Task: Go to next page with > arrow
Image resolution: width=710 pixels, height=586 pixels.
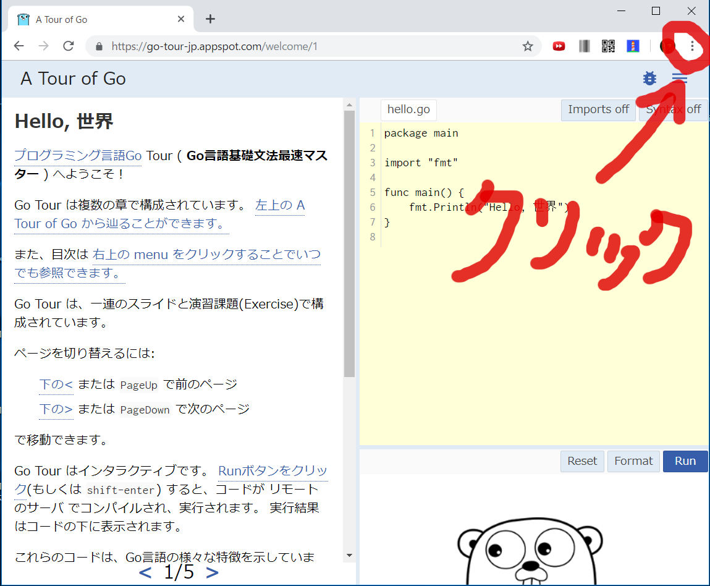Action: [x=212, y=572]
